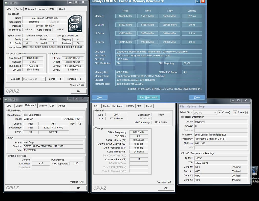
Task: Switch to Cache tab in top CPU-Z window
Action: (x=19, y=9)
